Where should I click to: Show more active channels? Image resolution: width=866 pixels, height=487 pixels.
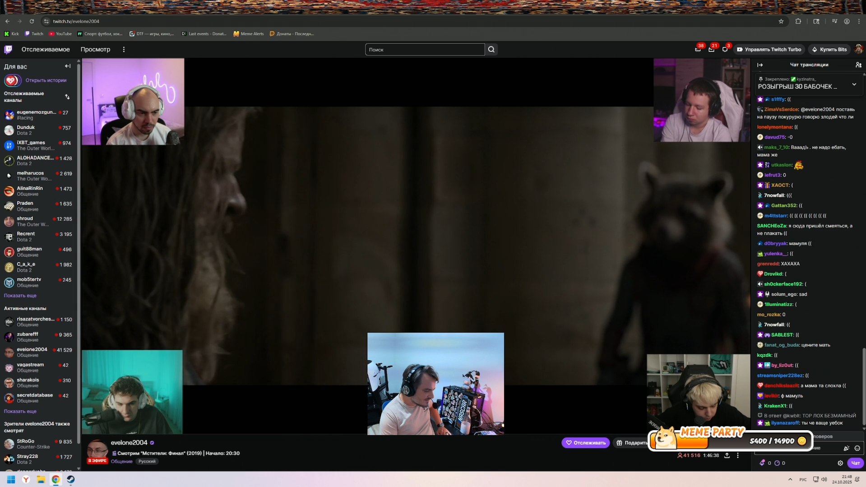(20, 411)
